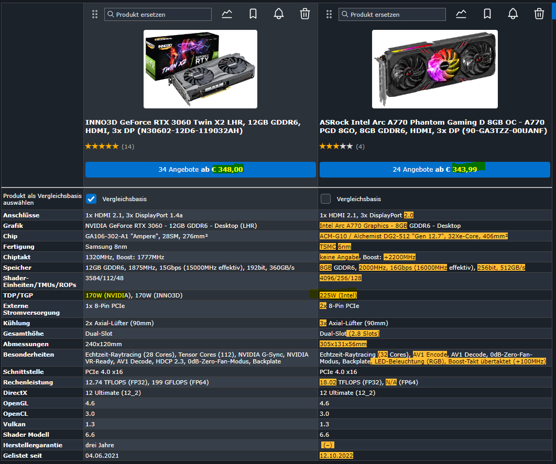Click the Gesamthöhe row label
Viewport: 556px width, 464px height.
pyautogui.click(x=24, y=334)
